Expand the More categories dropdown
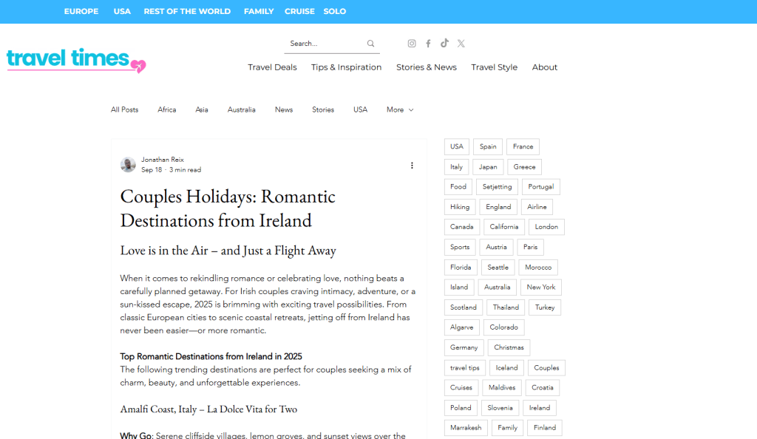This screenshot has height=439, width=757. [x=399, y=110]
